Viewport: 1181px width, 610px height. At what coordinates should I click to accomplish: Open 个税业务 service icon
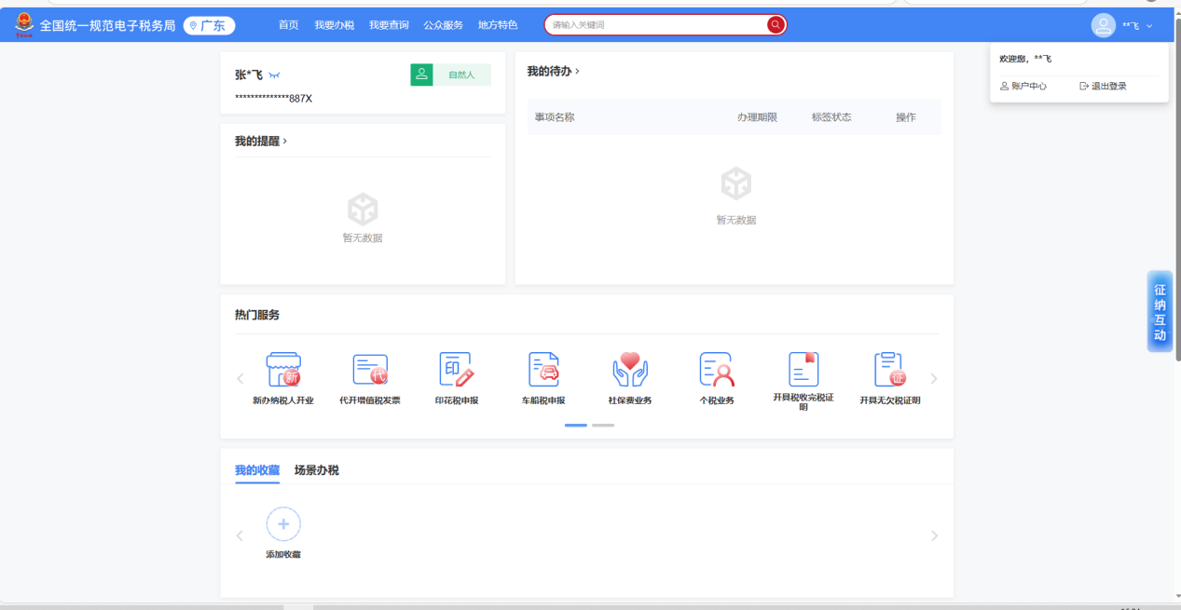(717, 370)
